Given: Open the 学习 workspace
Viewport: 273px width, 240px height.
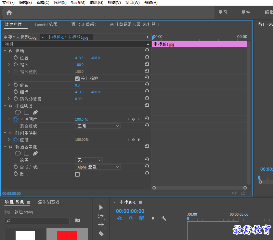Looking at the screenshot, I should pyautogui.click(x=223, y=12).
